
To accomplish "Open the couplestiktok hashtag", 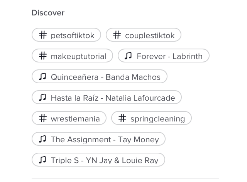I will point(150,35).
